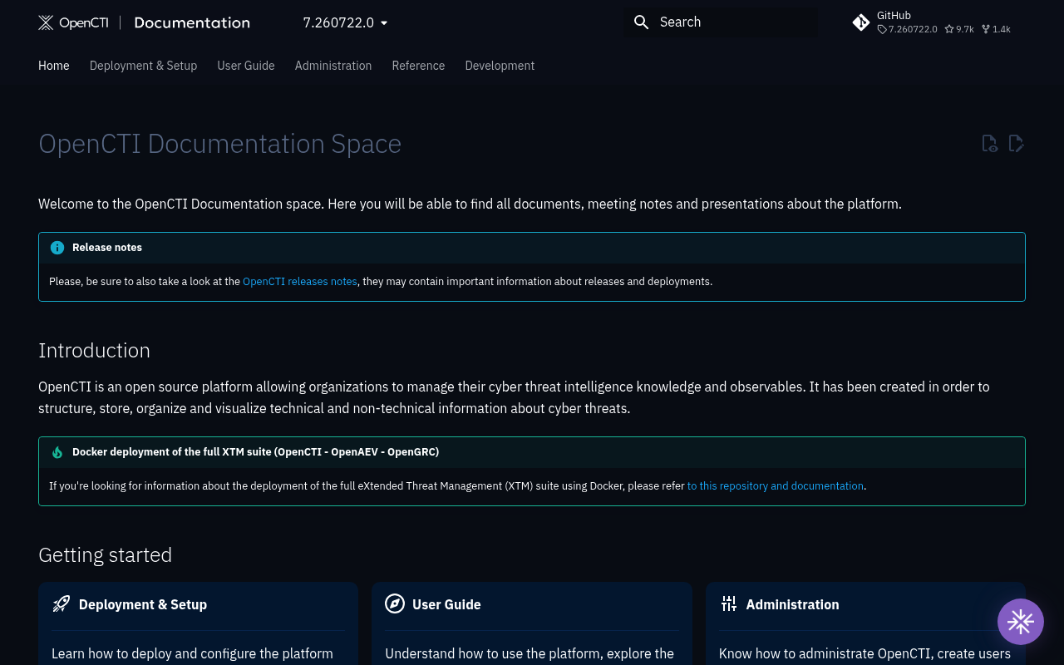This screenshot has width=1064, height=665.
Task: Open the purple assistant chat button
Action: click(1021, 622)
